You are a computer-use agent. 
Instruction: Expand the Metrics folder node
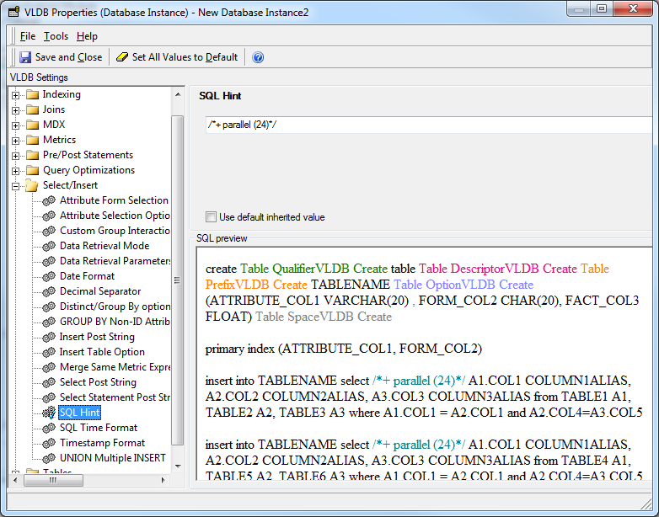pyautogui.click(x=15, y=140)
